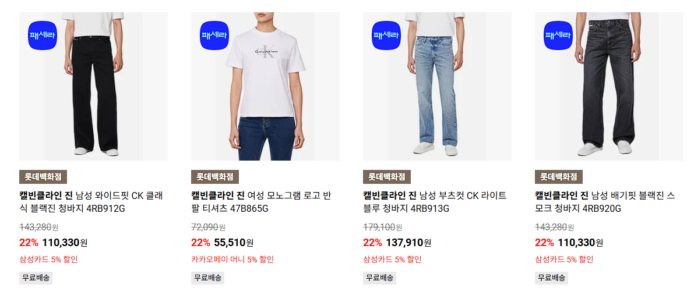Open product title ending in 4RB912G

(91, 202)
